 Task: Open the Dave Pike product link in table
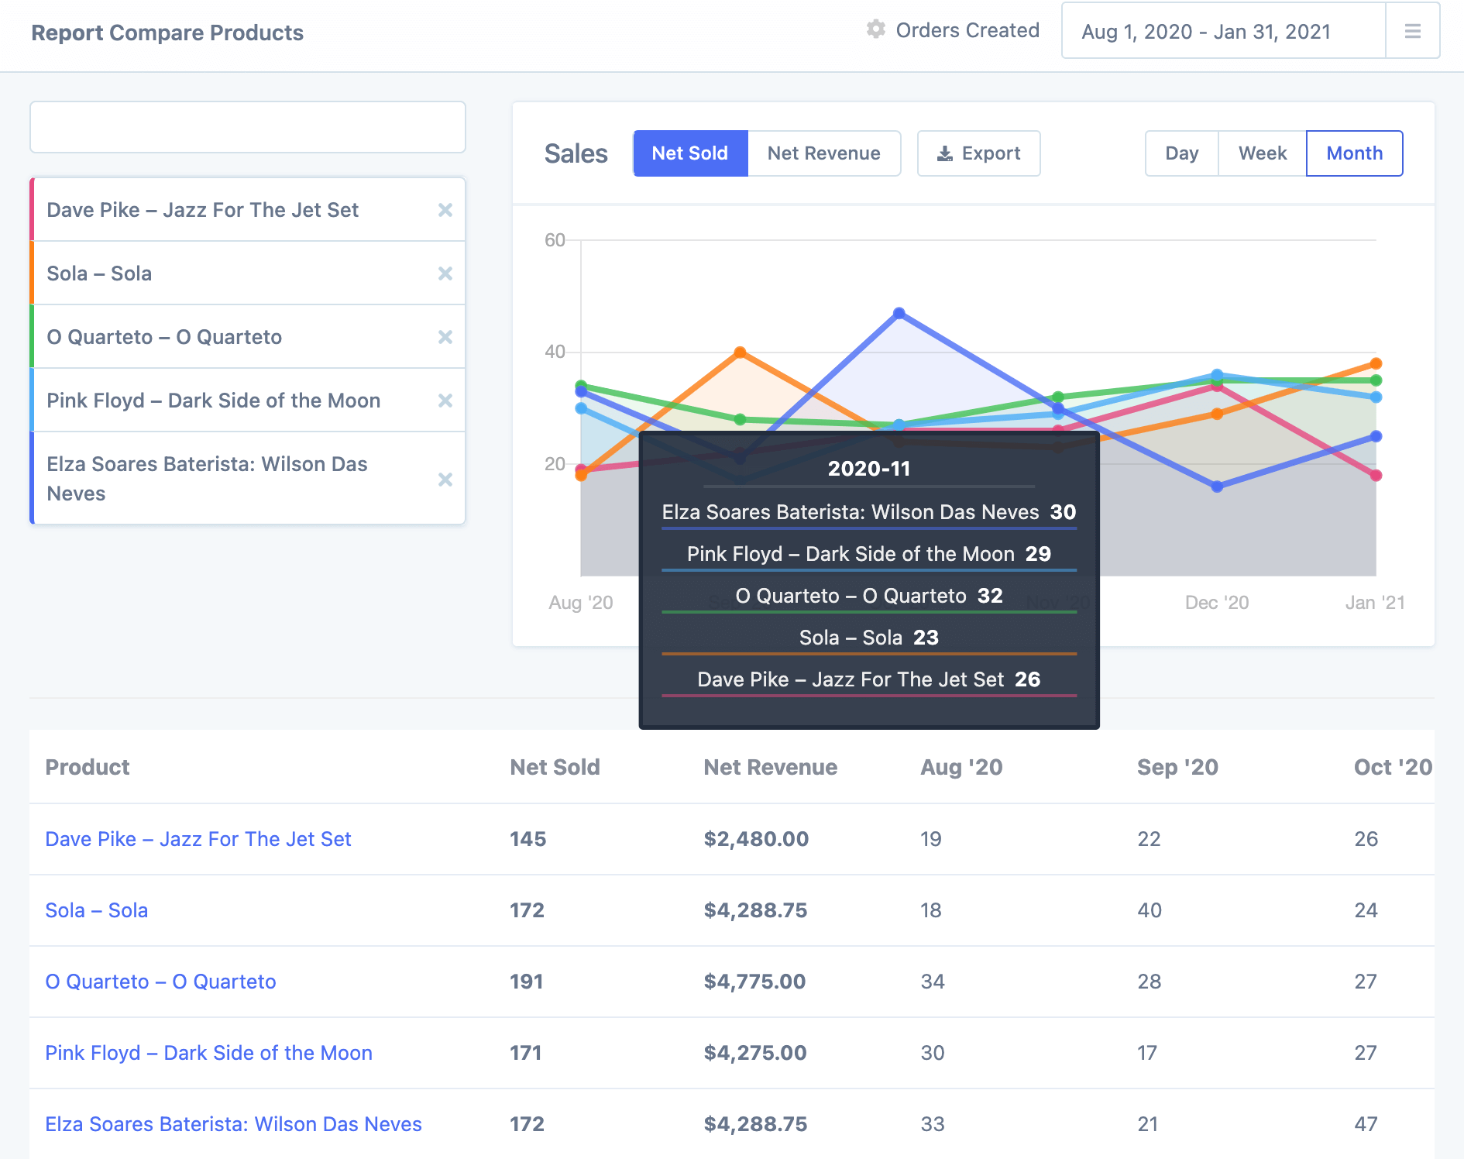[x=198, y=839]
